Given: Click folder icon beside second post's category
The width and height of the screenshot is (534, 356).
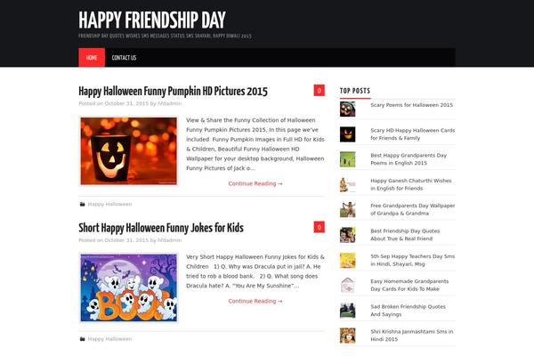Looking at the screenshot, I should click(82, 339).
